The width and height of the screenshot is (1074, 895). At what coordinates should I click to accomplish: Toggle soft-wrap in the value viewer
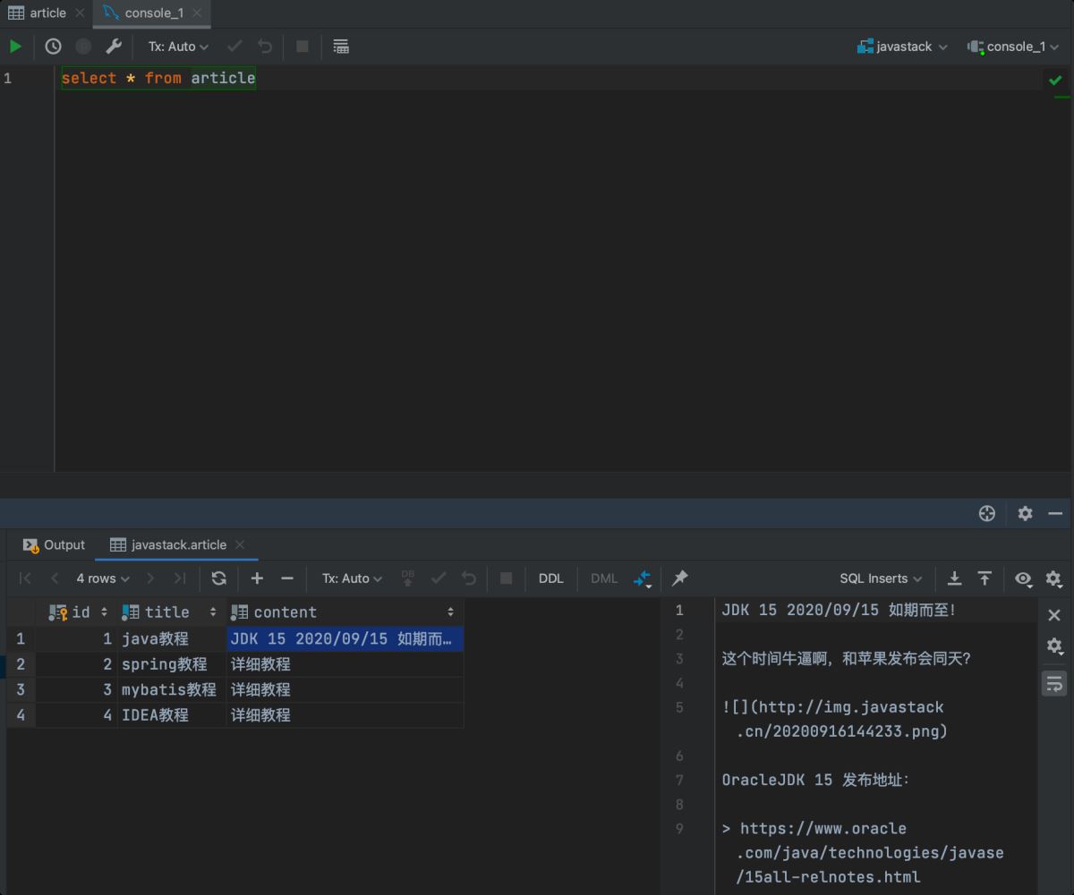1054,684
